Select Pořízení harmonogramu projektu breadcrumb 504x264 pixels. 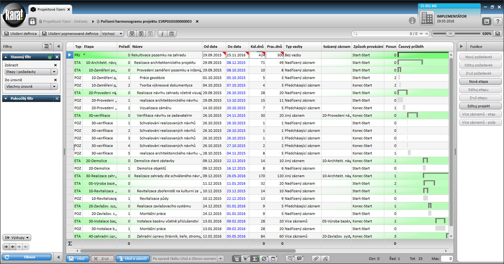146,21
